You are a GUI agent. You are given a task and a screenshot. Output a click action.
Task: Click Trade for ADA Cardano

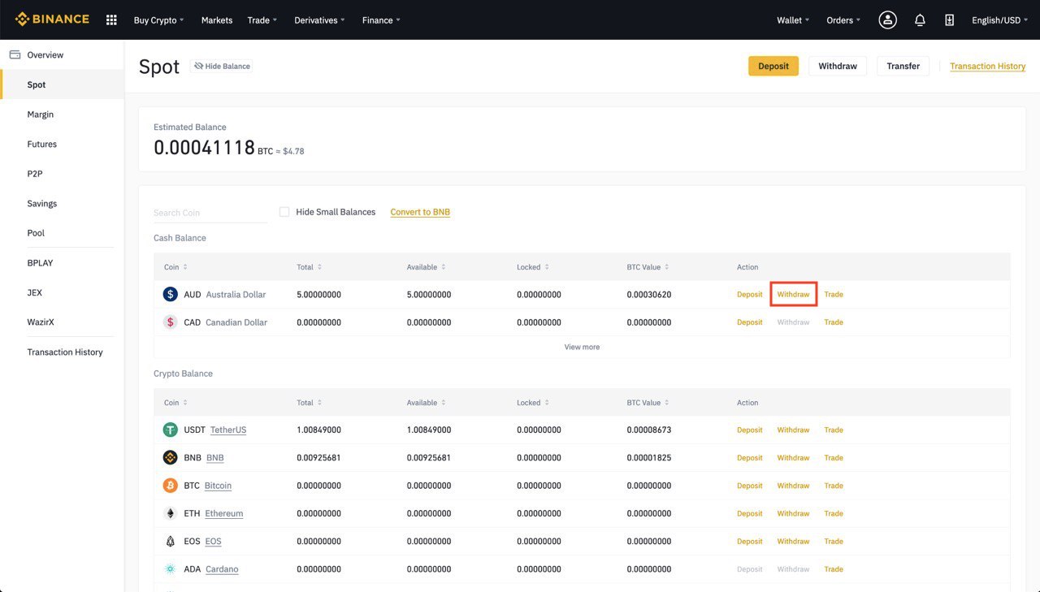[834, 569]
